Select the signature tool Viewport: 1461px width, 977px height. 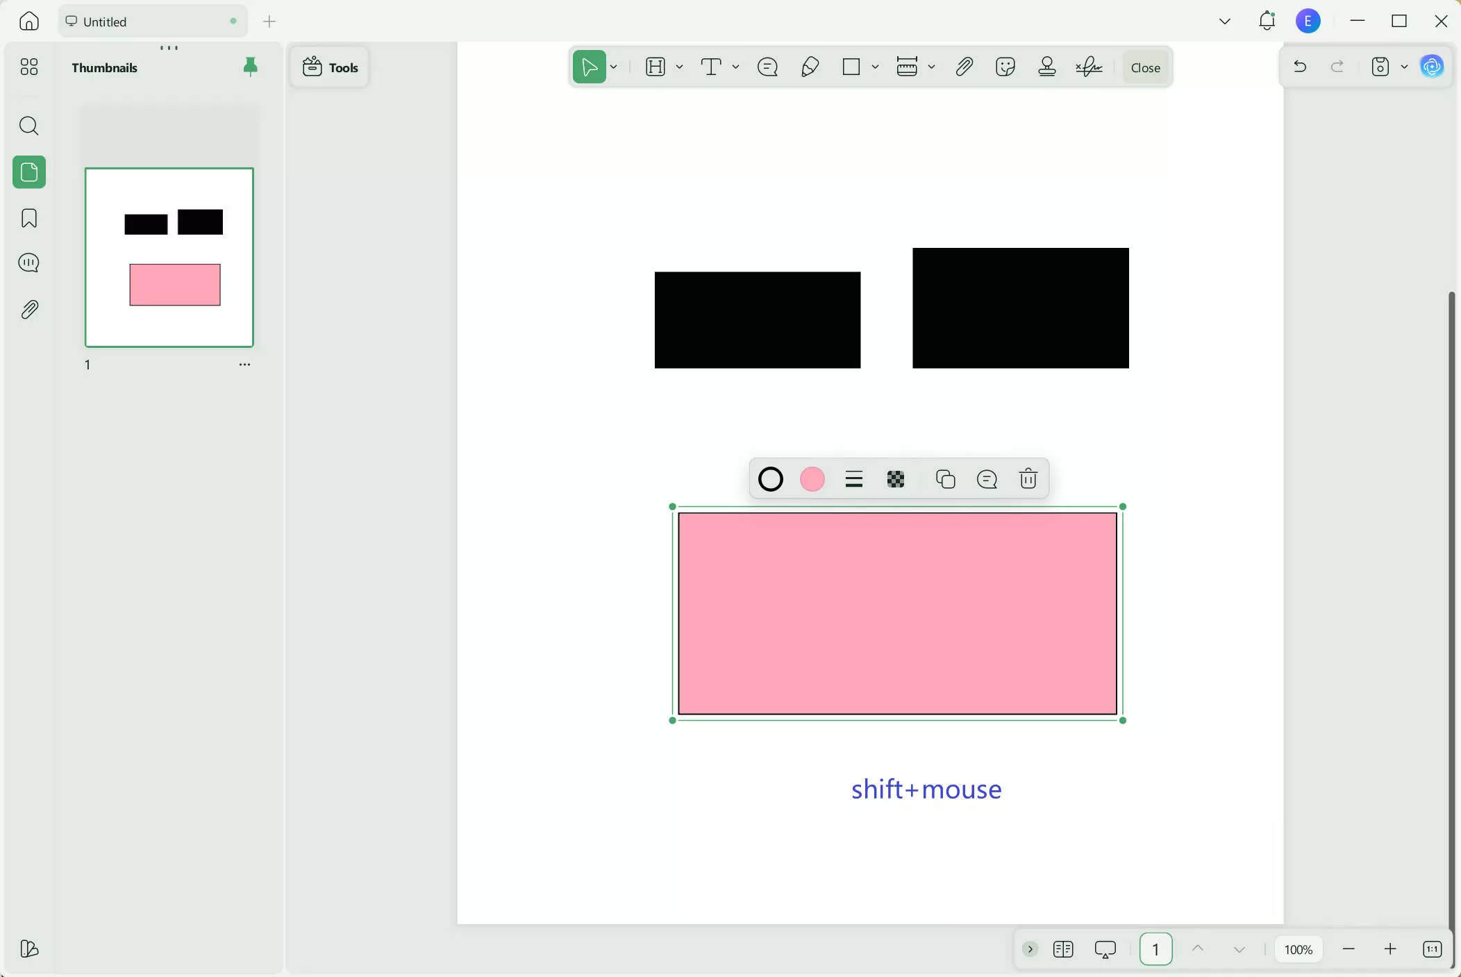click(x=1088, y=67)
